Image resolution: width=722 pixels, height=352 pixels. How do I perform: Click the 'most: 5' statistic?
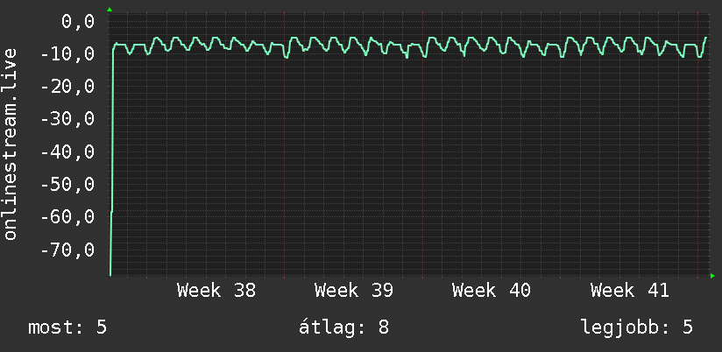click(67, 327)
